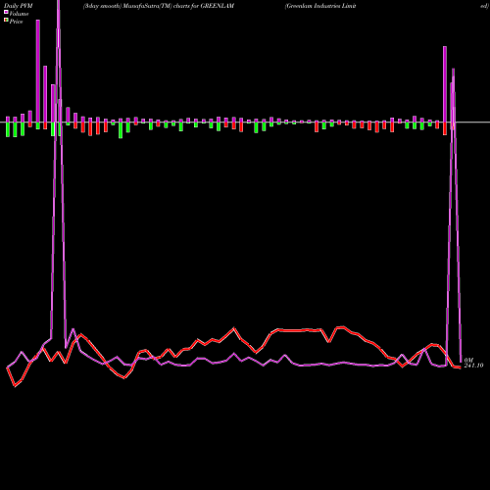This screenshot has width=490, height=490.
Task: Click the Greenlam Industries company name text
Action: coord(320,6)
